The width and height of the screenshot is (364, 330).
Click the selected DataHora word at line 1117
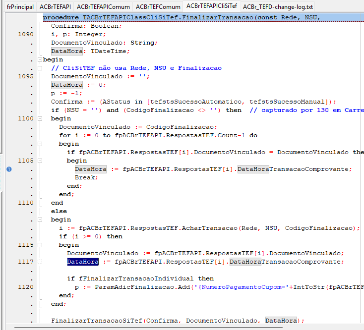[x=83, y=262]
